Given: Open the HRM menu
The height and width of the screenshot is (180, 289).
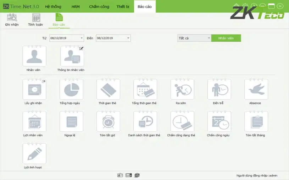Looking at the screenshot, I should 76,7.
